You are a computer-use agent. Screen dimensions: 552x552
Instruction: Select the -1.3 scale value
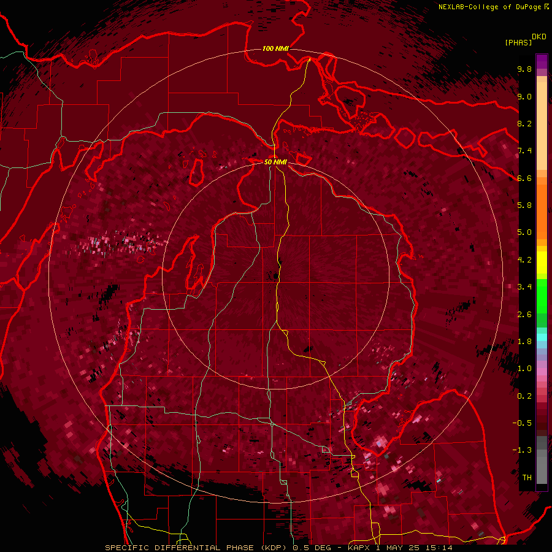(x=522, y=451)
